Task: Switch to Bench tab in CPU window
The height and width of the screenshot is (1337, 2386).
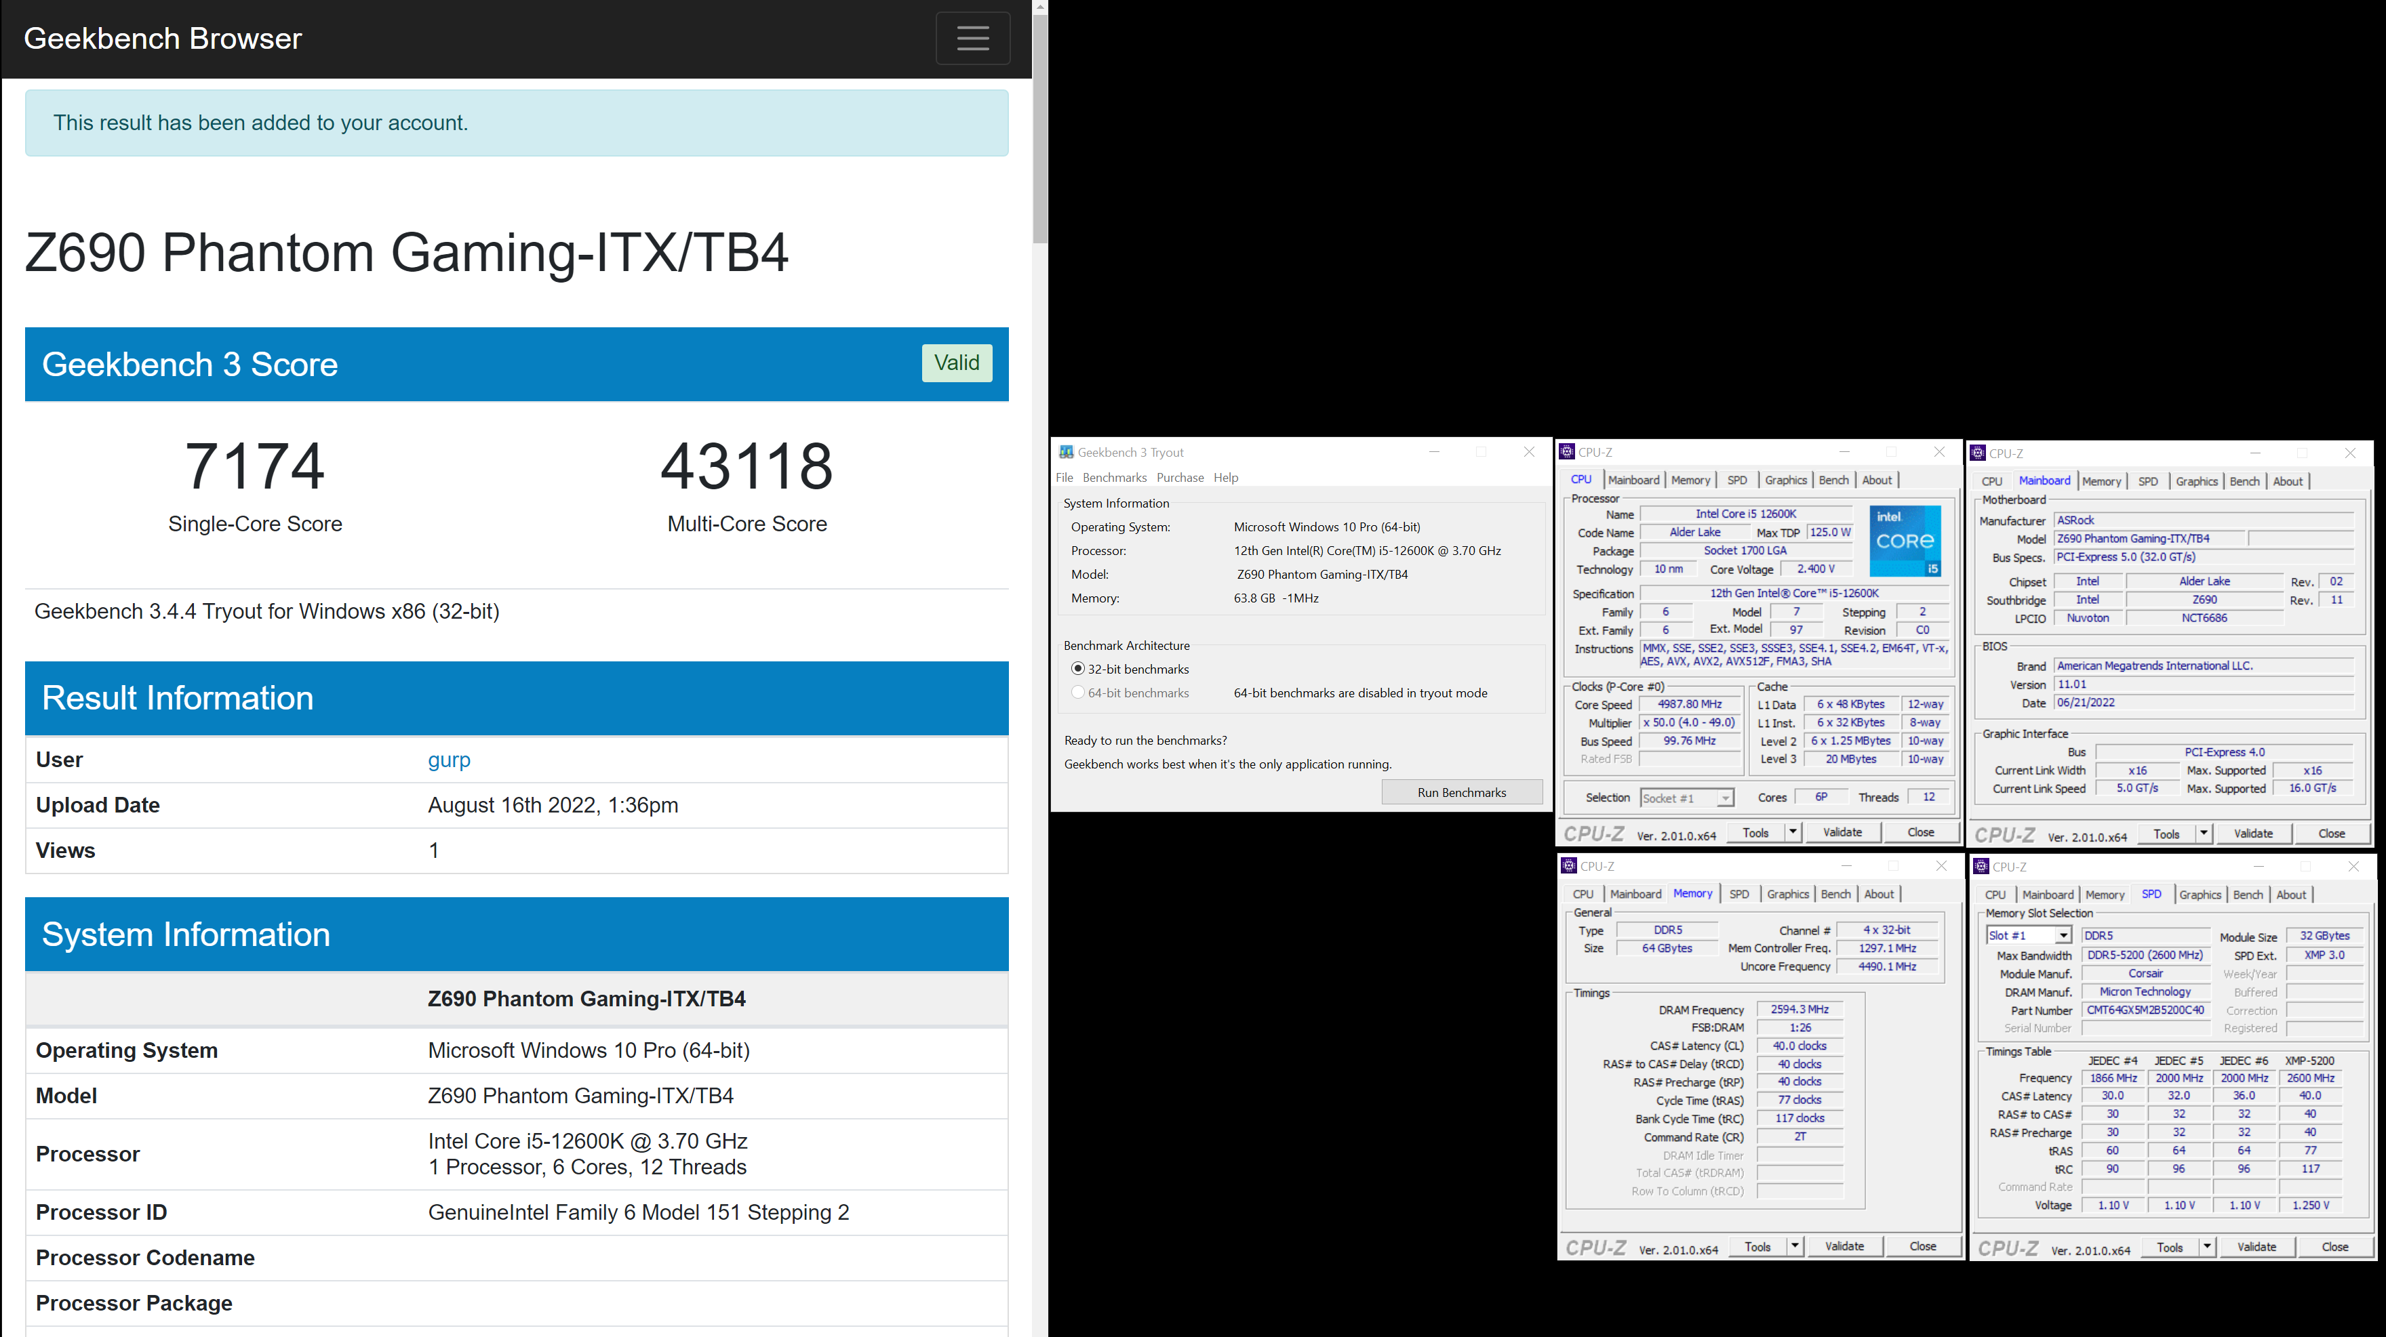Action: (1833, 480)
